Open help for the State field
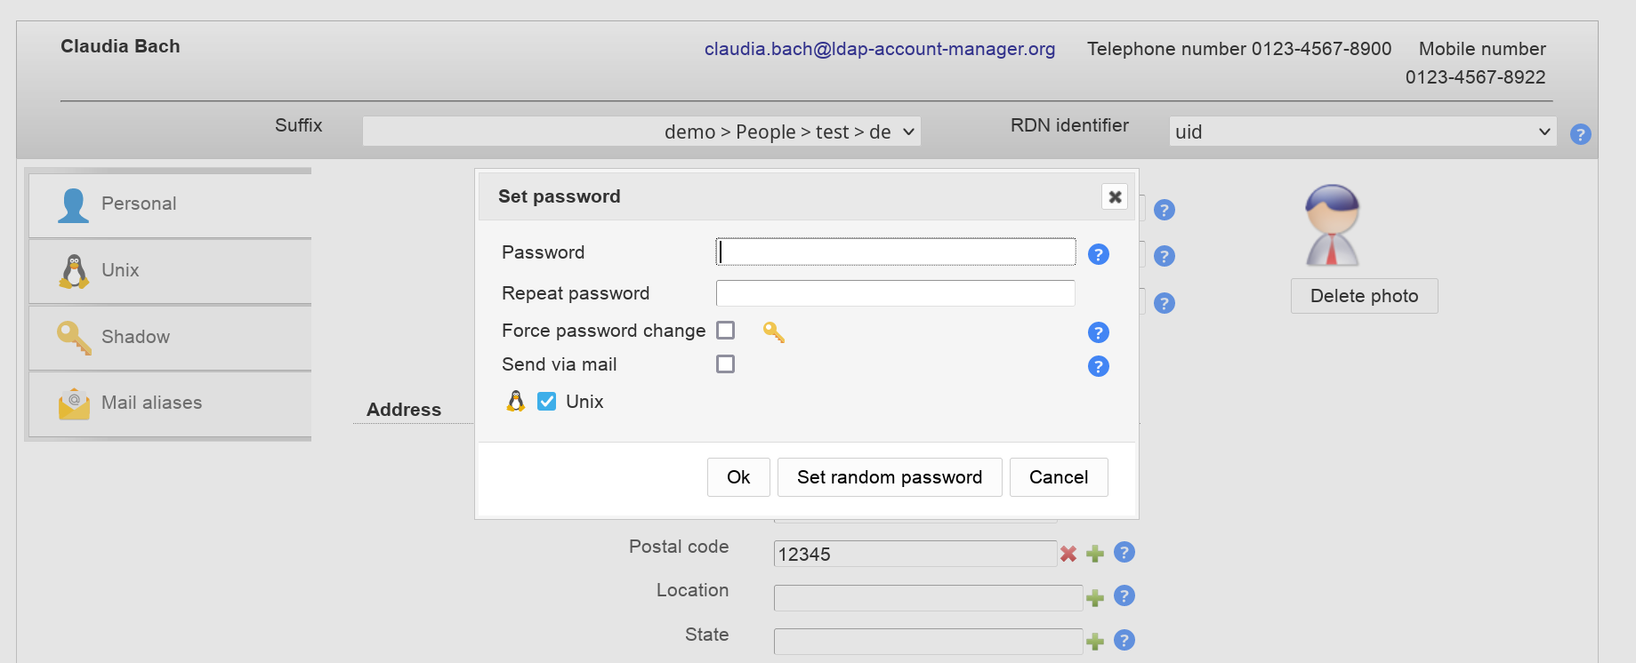Image resolution: width=1636 pixels, height=663 pixels. [1124, 640]
